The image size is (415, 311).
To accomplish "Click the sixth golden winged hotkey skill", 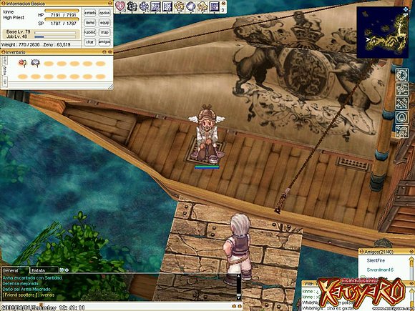I will click(179, 6).
